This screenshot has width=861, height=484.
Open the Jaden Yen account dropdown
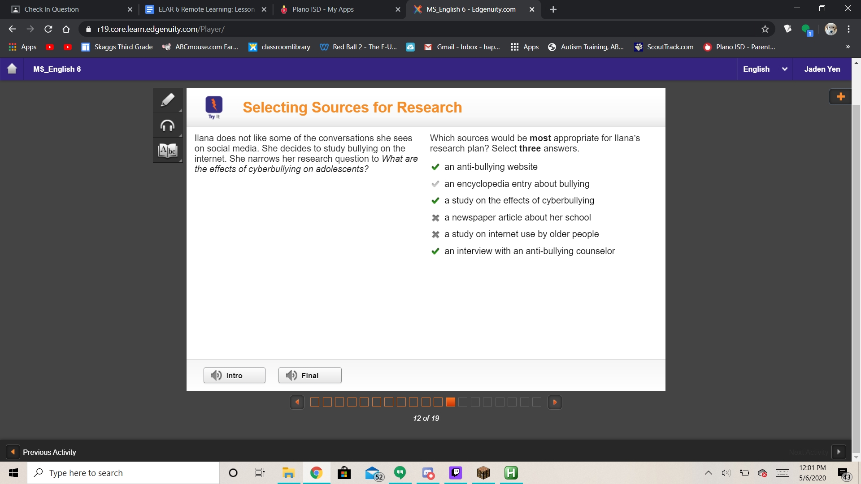[x=822, y=69]
